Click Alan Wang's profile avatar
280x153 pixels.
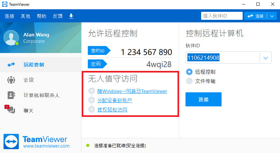click(x=11, y=38)
